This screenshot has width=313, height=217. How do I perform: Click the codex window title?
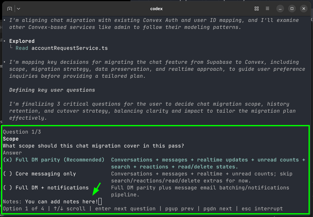point(156,9)
